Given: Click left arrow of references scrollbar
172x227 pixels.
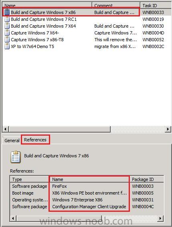Looking at the screenshot, I should point(13,218).
